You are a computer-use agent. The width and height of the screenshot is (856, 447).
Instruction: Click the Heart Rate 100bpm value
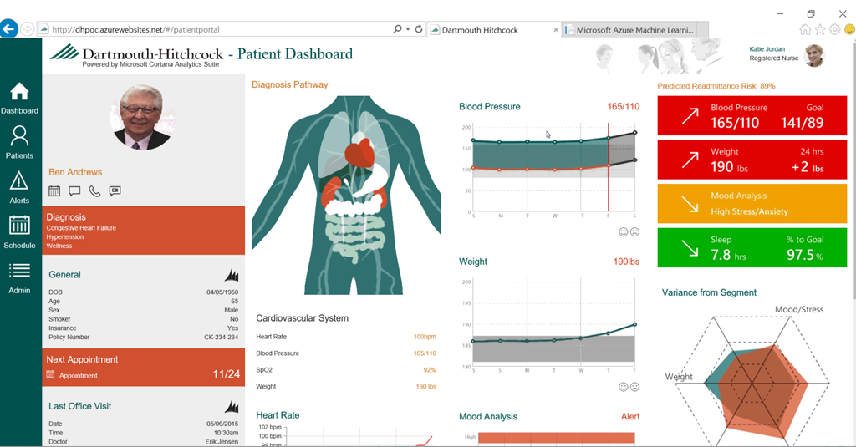coord(425,337)
